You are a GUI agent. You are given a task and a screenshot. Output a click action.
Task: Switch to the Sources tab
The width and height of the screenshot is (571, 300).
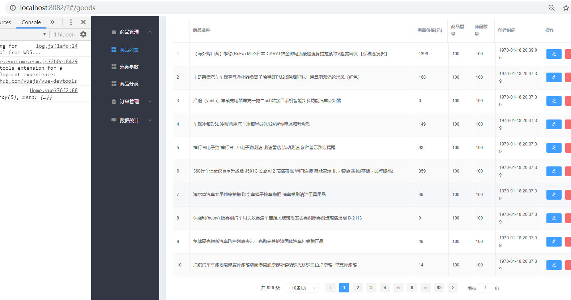(5, 22)
